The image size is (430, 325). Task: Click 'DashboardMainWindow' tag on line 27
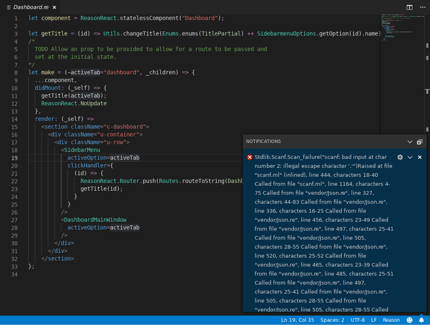coord(95,220)
